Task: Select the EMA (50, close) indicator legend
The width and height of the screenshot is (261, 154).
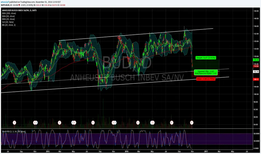Action: [x=8, y=16]
